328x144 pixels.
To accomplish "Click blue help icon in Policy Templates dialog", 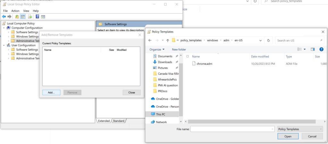I will pos(322,49).
